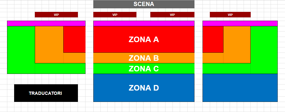
Task: Select the orange ZONA B strip
Action: tap(144, 58)
